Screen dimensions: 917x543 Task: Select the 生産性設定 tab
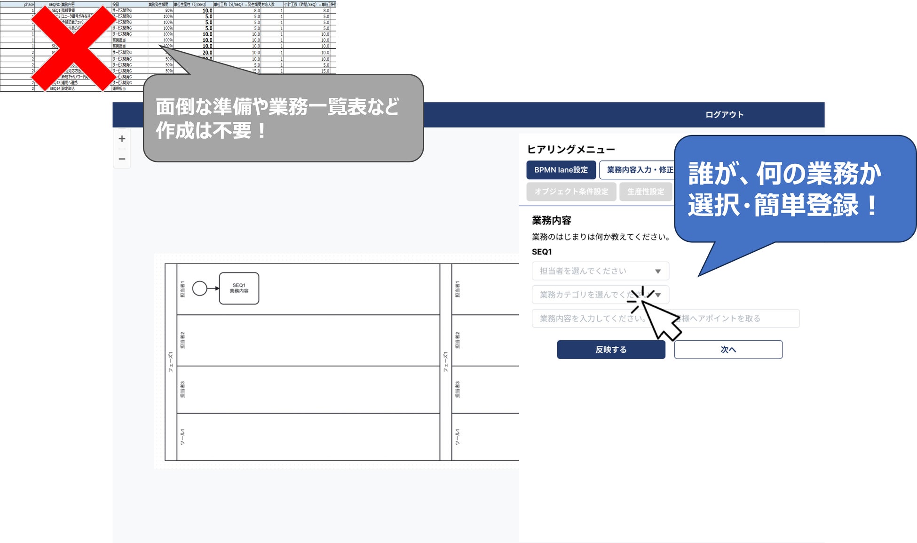(x=645, y=192)
